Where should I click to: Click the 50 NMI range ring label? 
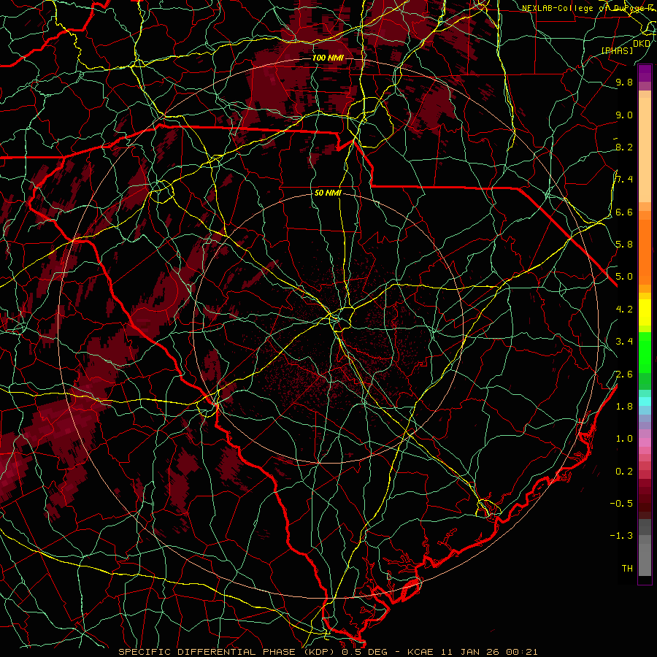click(x=328, y=193)
